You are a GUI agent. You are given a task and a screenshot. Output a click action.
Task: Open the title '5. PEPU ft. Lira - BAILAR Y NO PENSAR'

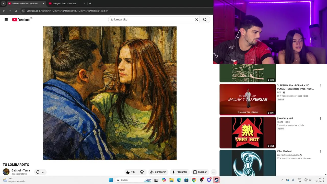point(296,87)
